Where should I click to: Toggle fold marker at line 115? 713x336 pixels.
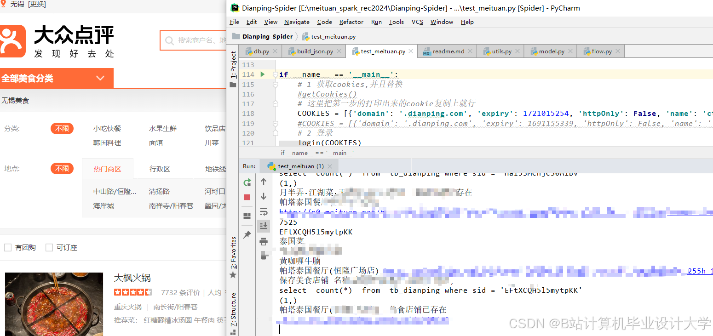click(275, 85)
